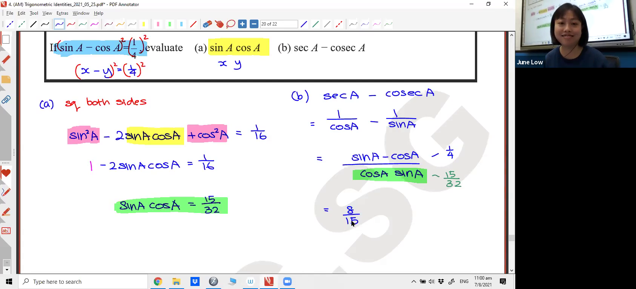The image size is (636, 289).
Task: Open Dropbox from the taskbar
Action: tap(195, 281)
